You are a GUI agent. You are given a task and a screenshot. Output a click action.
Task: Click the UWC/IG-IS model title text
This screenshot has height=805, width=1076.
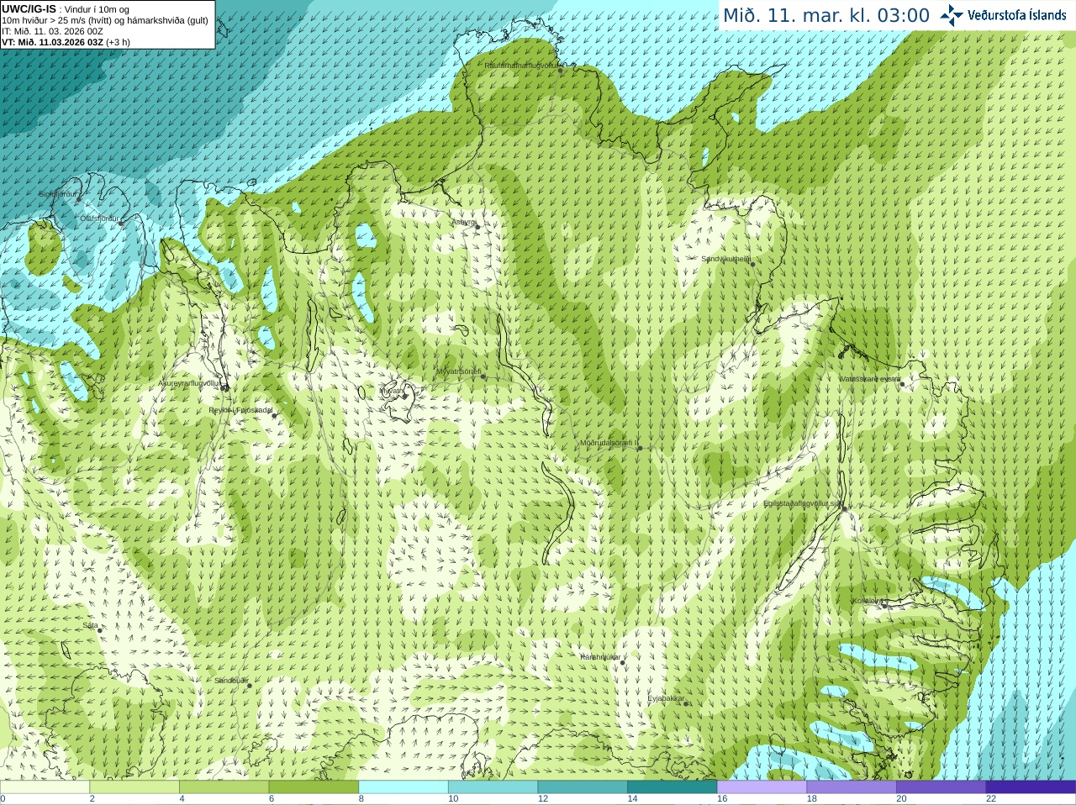(x=29, y=8)
